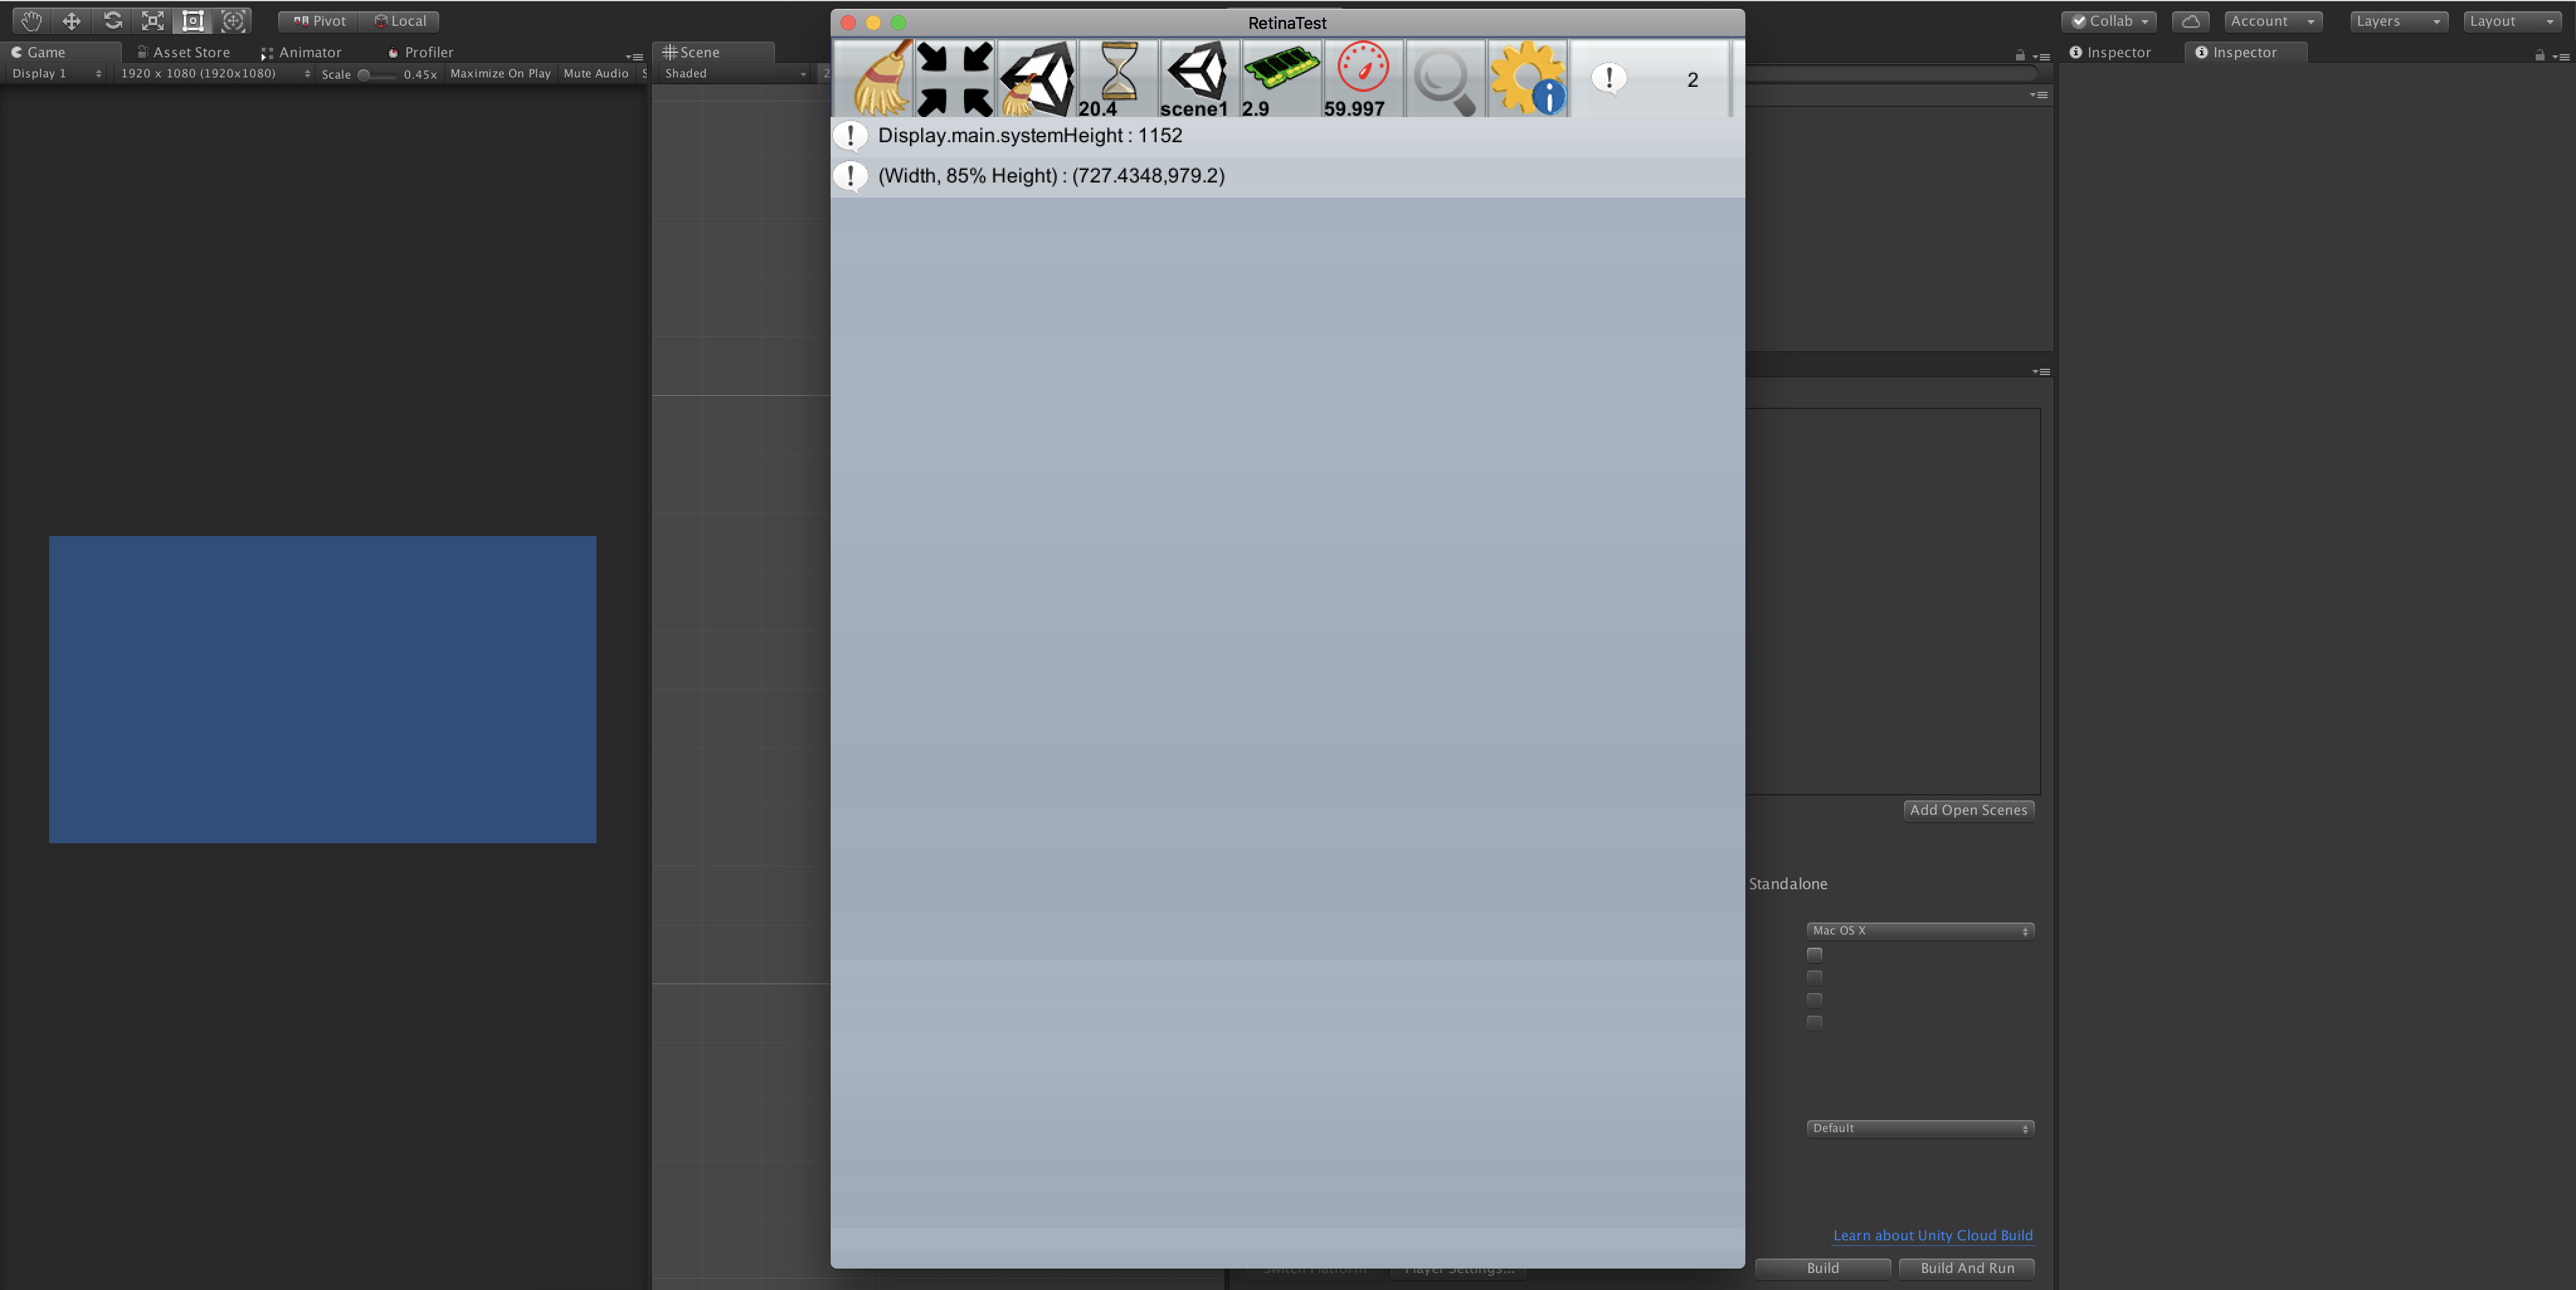Open the Mac OS X target platform dropdown
Image resolution: width=2576 pixels, height=1290 pixels.
[x=1918, y=930]
